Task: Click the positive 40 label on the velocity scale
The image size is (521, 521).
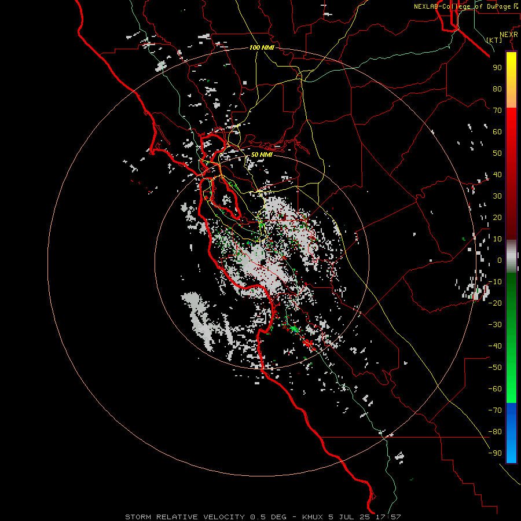Action: click(497, 174)
